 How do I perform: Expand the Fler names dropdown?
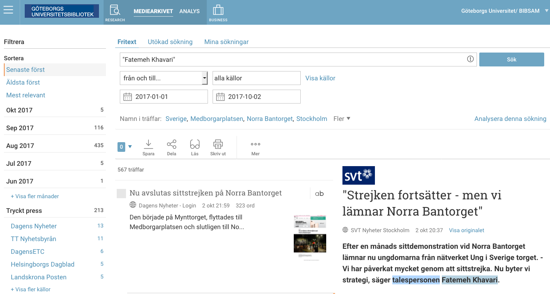[x=341, y=119]
